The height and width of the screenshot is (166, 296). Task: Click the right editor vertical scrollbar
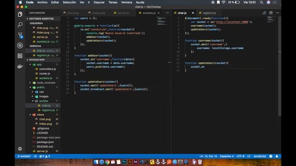pos(279,66)
